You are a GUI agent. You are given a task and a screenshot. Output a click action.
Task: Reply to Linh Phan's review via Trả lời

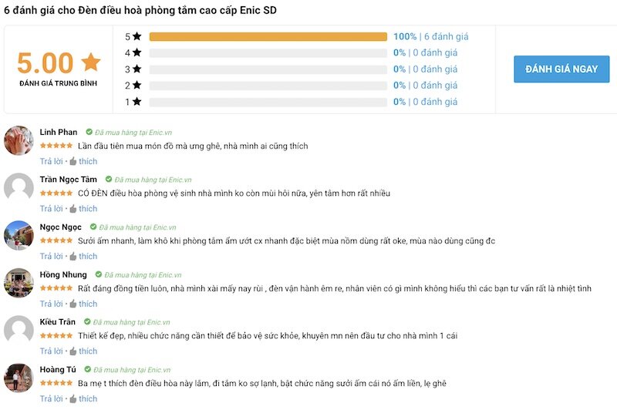(51, 161)
